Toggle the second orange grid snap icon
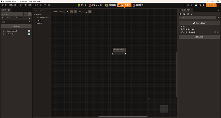 pos(75,12)
